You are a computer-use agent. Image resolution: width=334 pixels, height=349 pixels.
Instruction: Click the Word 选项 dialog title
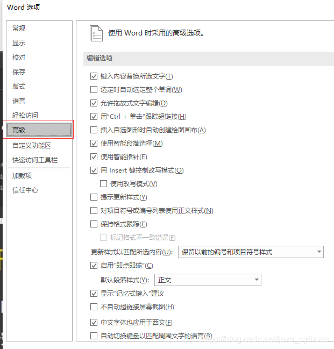pyautogui.click(x=23, y=8)
